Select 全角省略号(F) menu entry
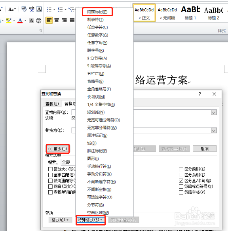The width and height of the screenshot is (228, 231). (x=99, y=89)
